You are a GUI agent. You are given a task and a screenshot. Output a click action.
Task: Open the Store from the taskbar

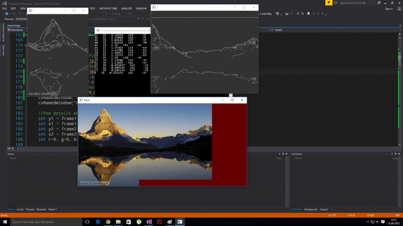click(x=129, y=222)
